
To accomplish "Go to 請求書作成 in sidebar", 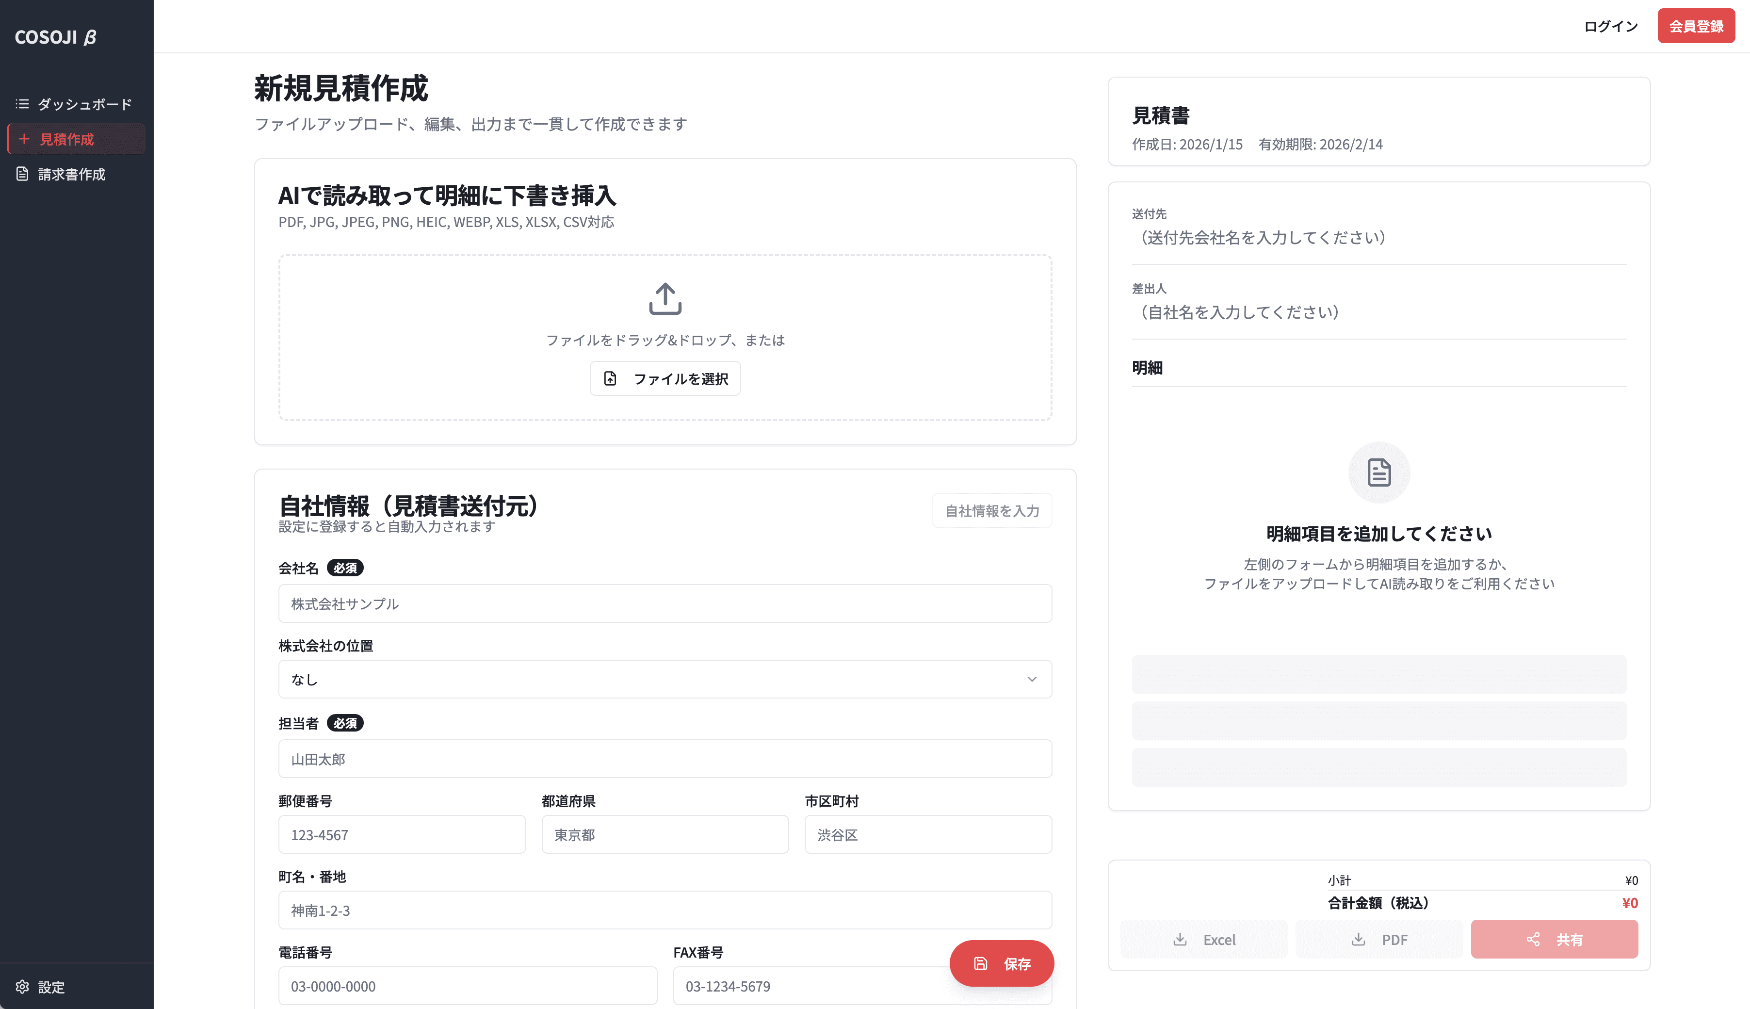I will pyautogui.click(x=71, y=174).
